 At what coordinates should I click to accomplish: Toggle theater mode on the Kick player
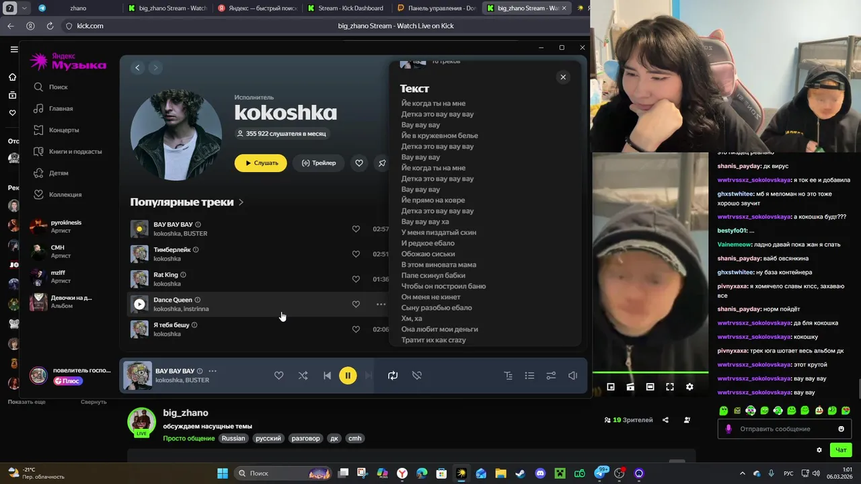coord(650,387)
